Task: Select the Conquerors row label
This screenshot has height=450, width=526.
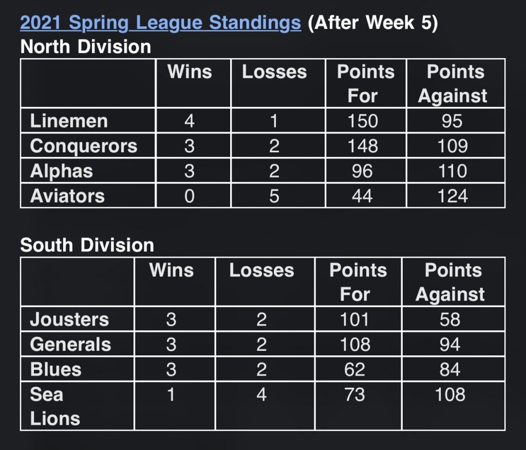Action: [x=83, y=146]
